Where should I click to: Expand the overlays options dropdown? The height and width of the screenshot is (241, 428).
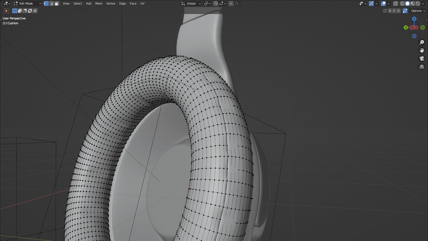click(389, 4)
